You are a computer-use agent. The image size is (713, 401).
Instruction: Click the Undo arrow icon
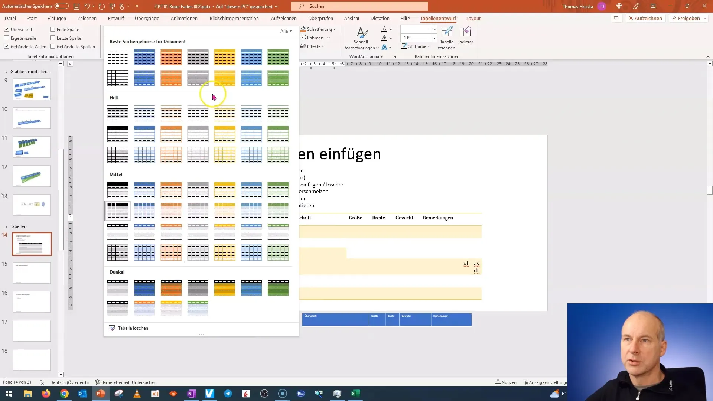pyautogui.click(x=87, y=6)
